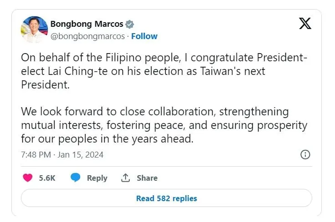
Task: Open the @bongbongmarcos handle link
Action: [x=87, y=36]
